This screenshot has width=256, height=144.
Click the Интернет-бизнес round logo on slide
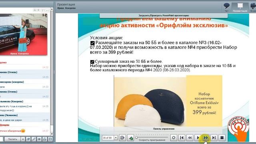tap(238, 126)
